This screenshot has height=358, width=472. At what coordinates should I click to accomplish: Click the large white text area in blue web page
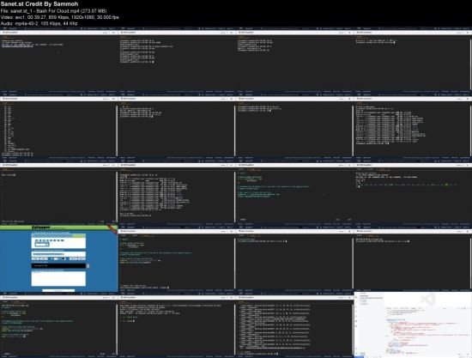(x=58, y=278)
